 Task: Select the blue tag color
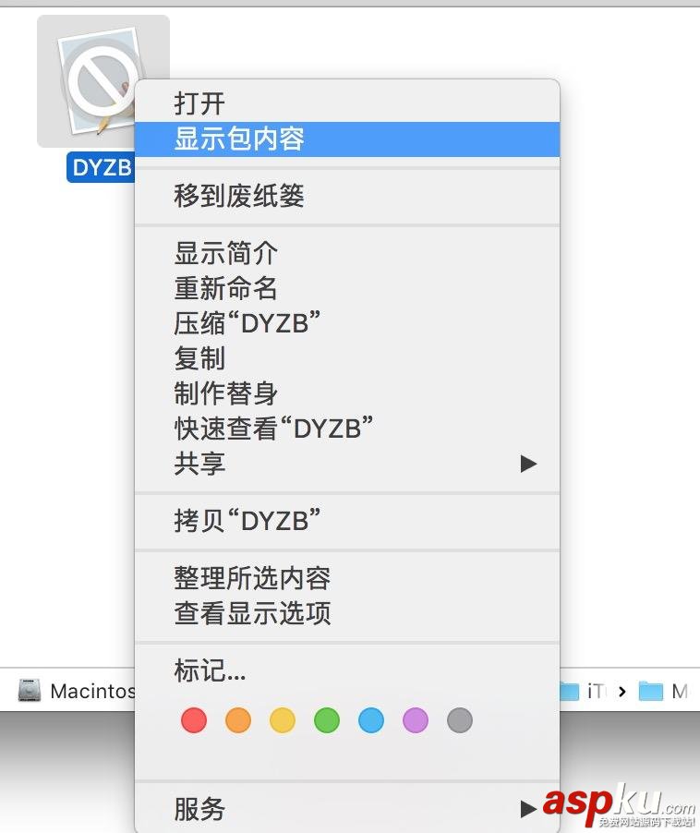point(371,719)
